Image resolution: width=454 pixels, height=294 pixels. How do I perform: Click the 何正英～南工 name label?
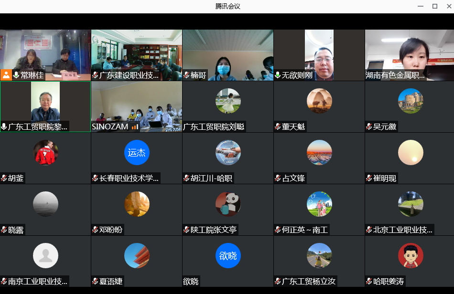(x=304, y=230)
